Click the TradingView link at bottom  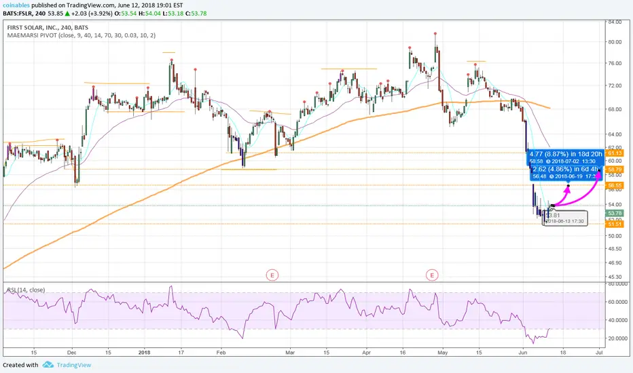pyautogui.click(x=74, y=365)
